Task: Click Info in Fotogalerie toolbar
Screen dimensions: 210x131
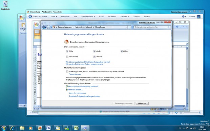Action: point(76,17)
